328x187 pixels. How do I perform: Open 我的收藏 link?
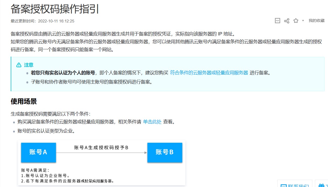[x=316, y=21]
